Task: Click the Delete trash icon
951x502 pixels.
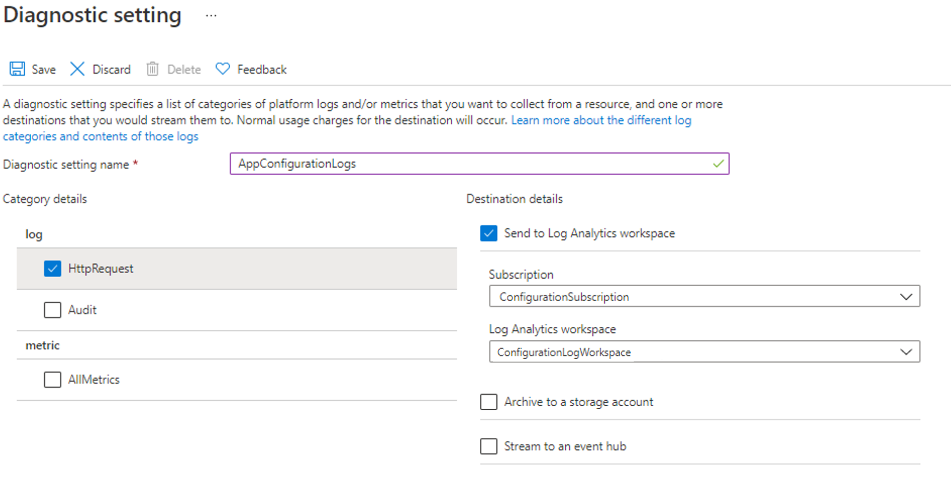Action: click(x=152, y=69)
